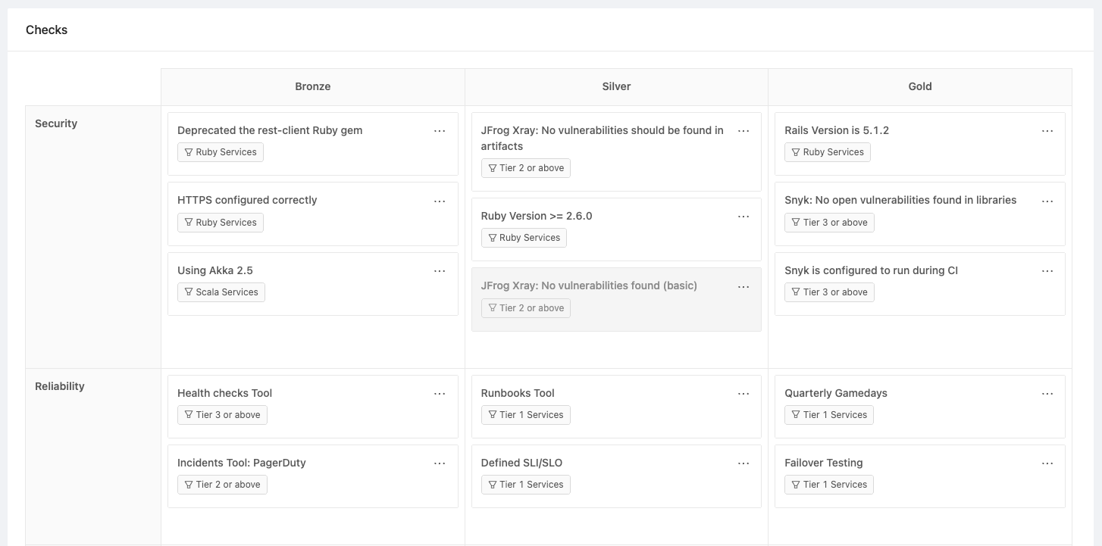Click 'Ruby Services' filter under Rails Version check
Screen dimensions: 1102x546
[828, 152]
